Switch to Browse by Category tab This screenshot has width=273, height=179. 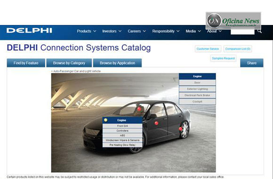click(69, 63)
